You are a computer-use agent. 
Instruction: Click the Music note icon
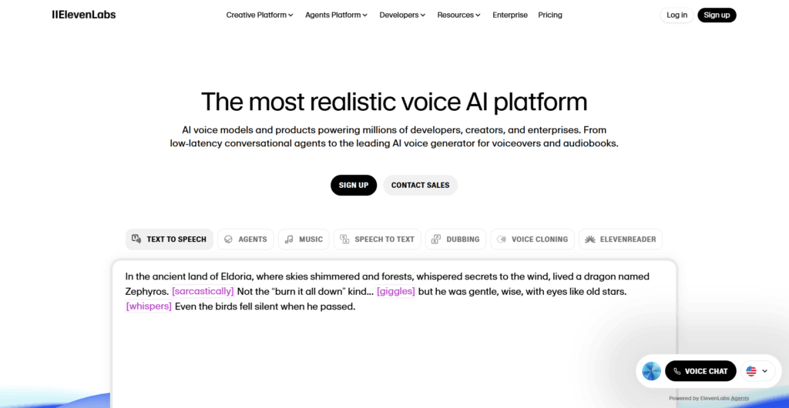[x=289, y=239]
